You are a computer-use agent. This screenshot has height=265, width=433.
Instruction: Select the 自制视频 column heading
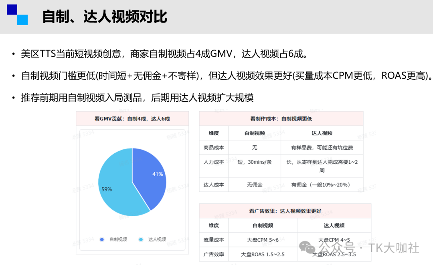tap(254, 133)
